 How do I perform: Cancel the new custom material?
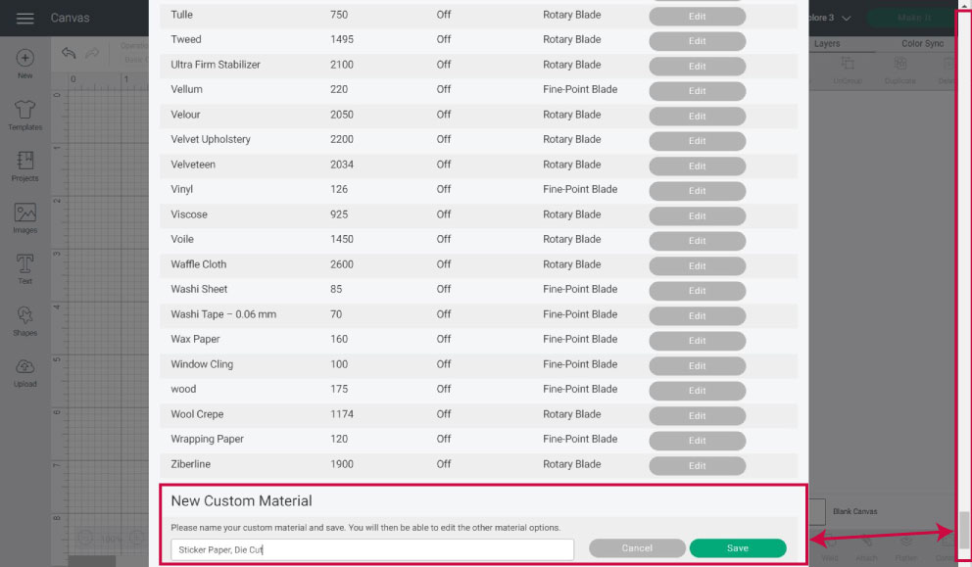click(637, 548)
